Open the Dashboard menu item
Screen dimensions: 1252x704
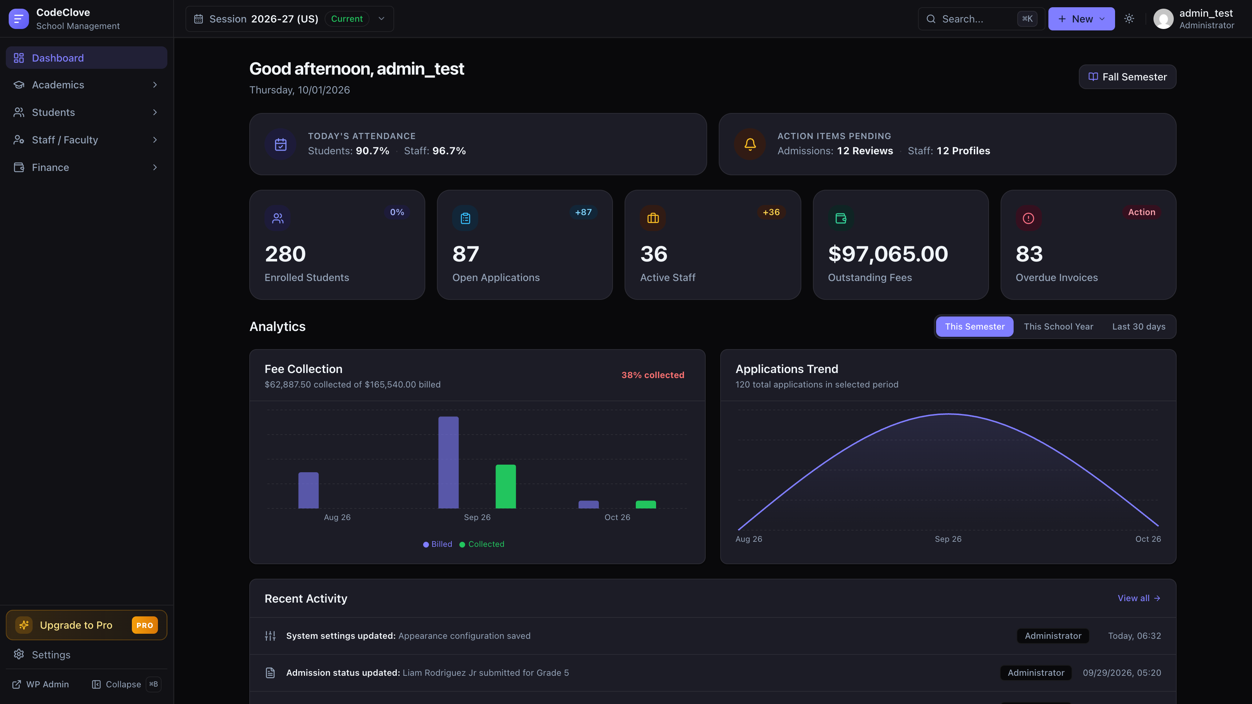click(87, 58)
